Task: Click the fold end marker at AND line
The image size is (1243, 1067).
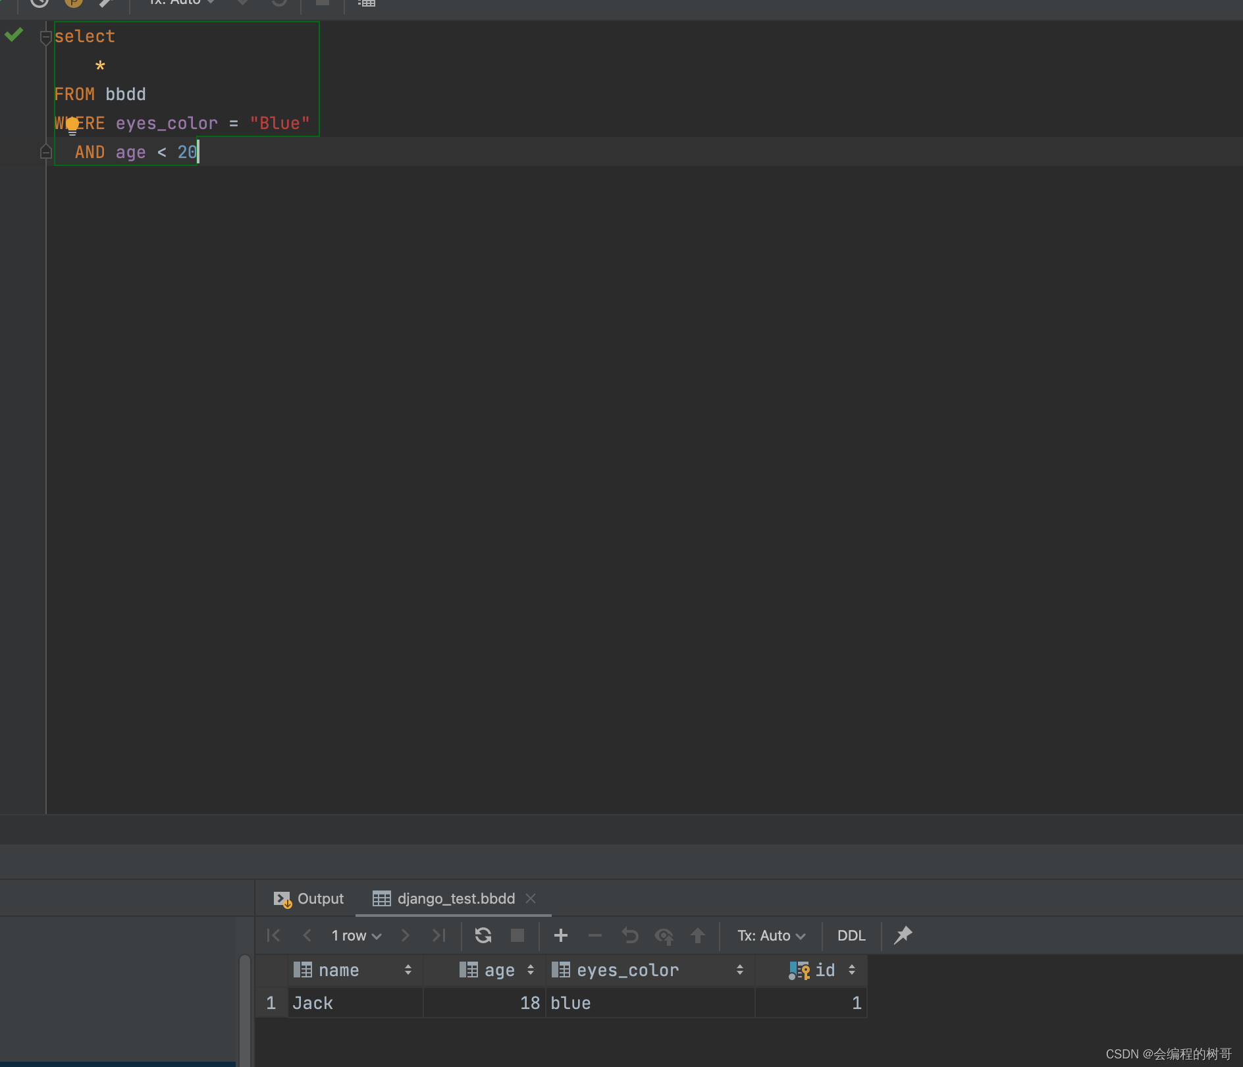Action: (45, 151)
